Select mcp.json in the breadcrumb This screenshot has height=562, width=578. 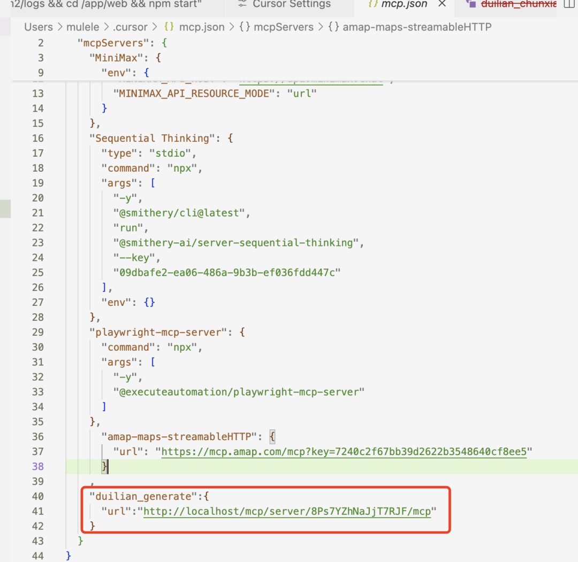[202, 27]
